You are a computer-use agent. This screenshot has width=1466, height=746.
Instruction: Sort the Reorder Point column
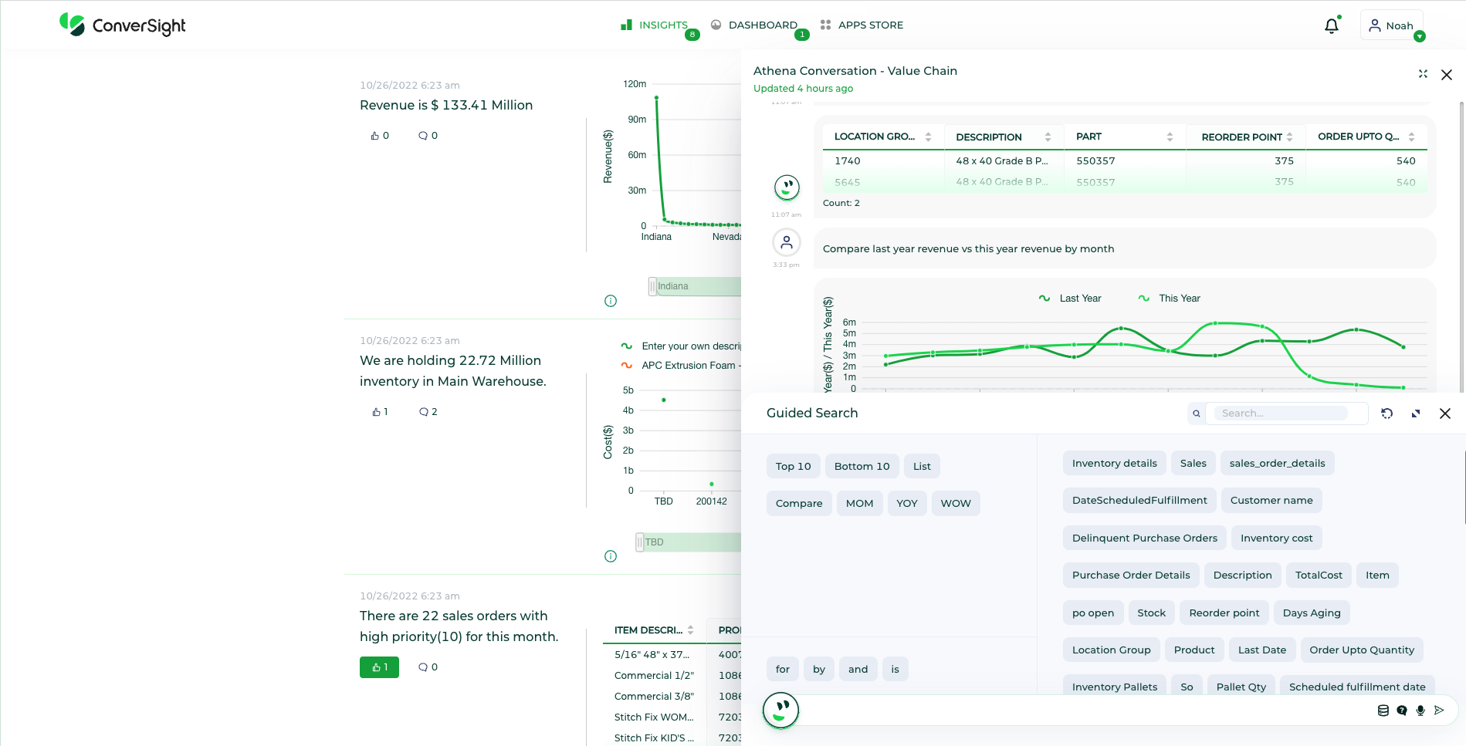pos(1289,137)
